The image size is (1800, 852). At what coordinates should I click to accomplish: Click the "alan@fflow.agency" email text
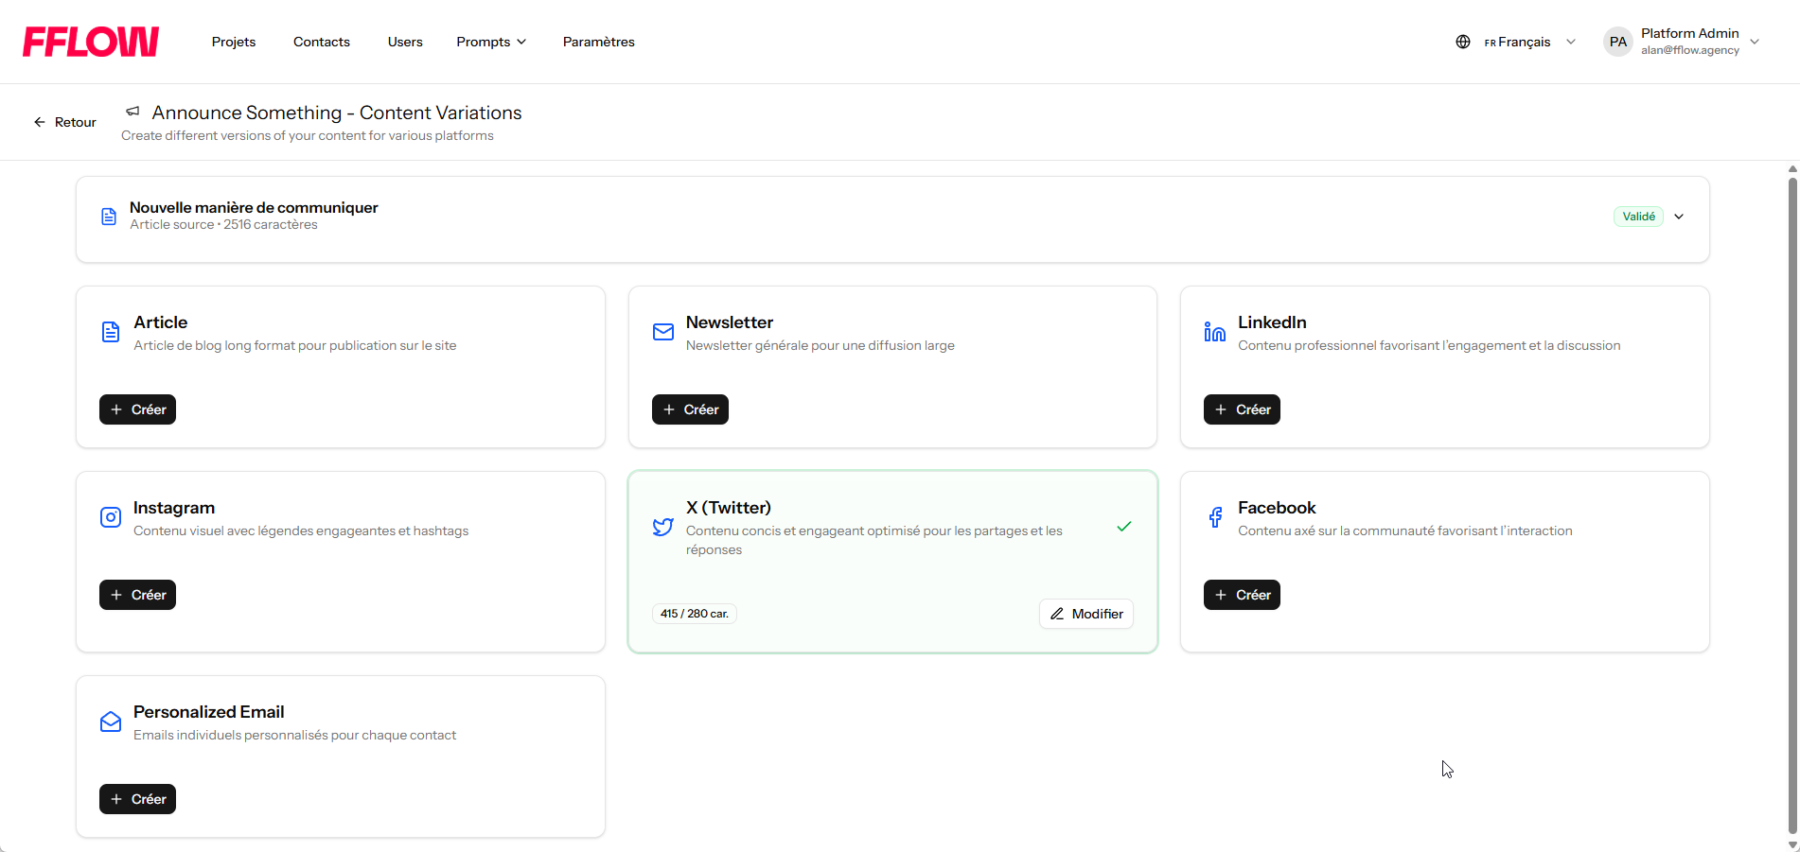(1690, 50)
